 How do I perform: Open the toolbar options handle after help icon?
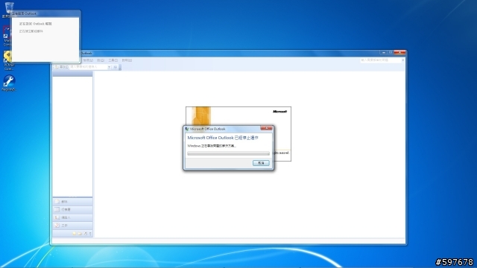[120, 67]
